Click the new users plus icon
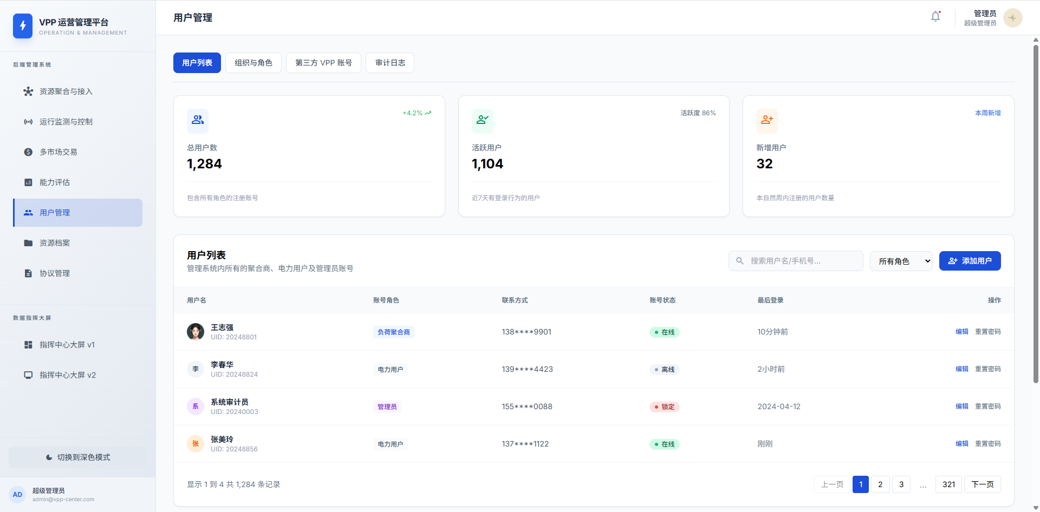The image size is (1040, 512). (766, 121)
